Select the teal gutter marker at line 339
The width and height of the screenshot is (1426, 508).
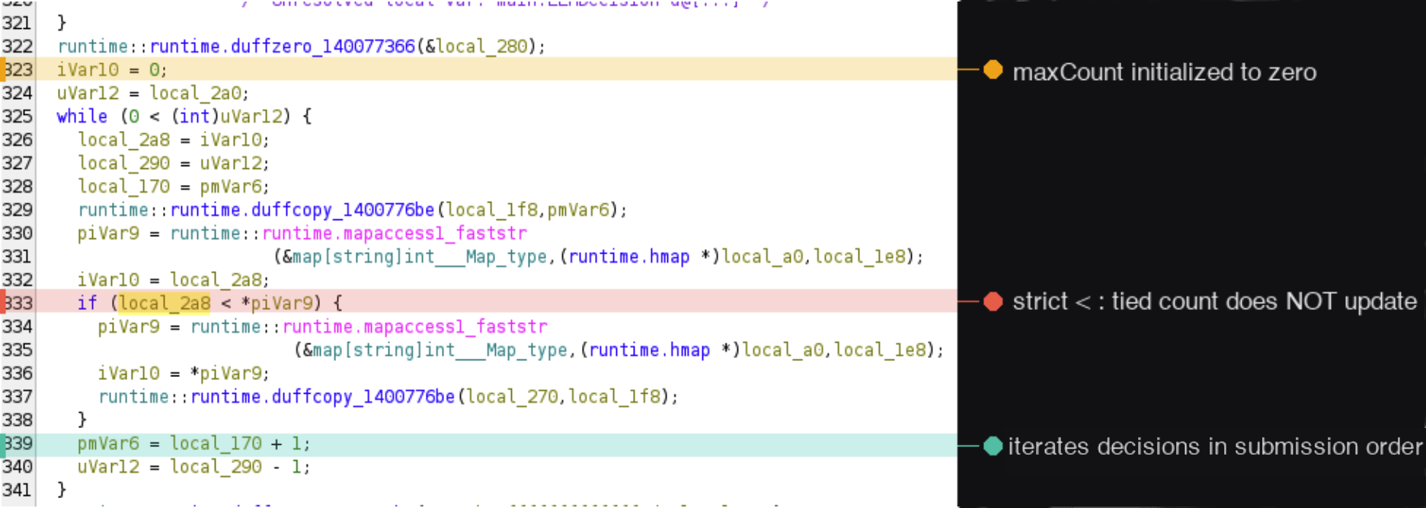[x=3, y=443]
